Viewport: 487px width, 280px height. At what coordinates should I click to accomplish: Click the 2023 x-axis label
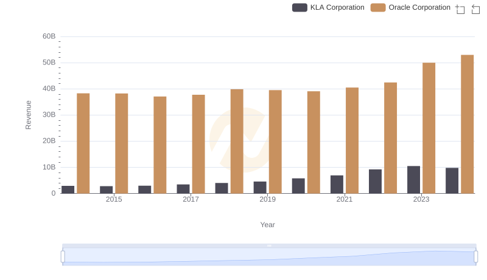coord(421,199)
